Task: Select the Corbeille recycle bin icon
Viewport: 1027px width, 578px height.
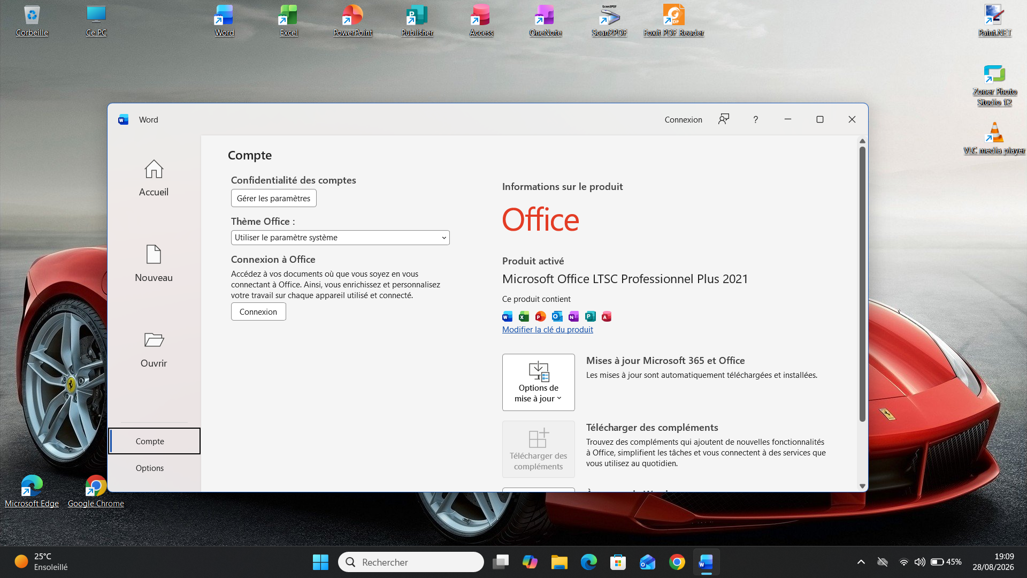Action: click(x=32, y=20)
